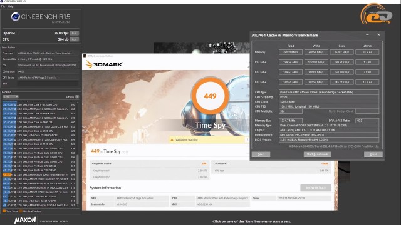The width and height of the screenshot is (401, 225).
Task: Click Close button at AIDA64 bottom
Action: click(x=373, y=154)
